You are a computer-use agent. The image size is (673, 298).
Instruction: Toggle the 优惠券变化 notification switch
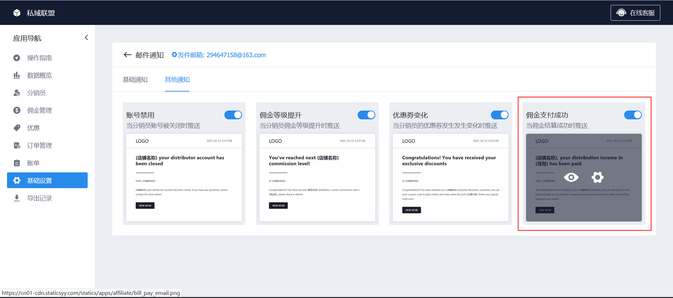[500, 115]
